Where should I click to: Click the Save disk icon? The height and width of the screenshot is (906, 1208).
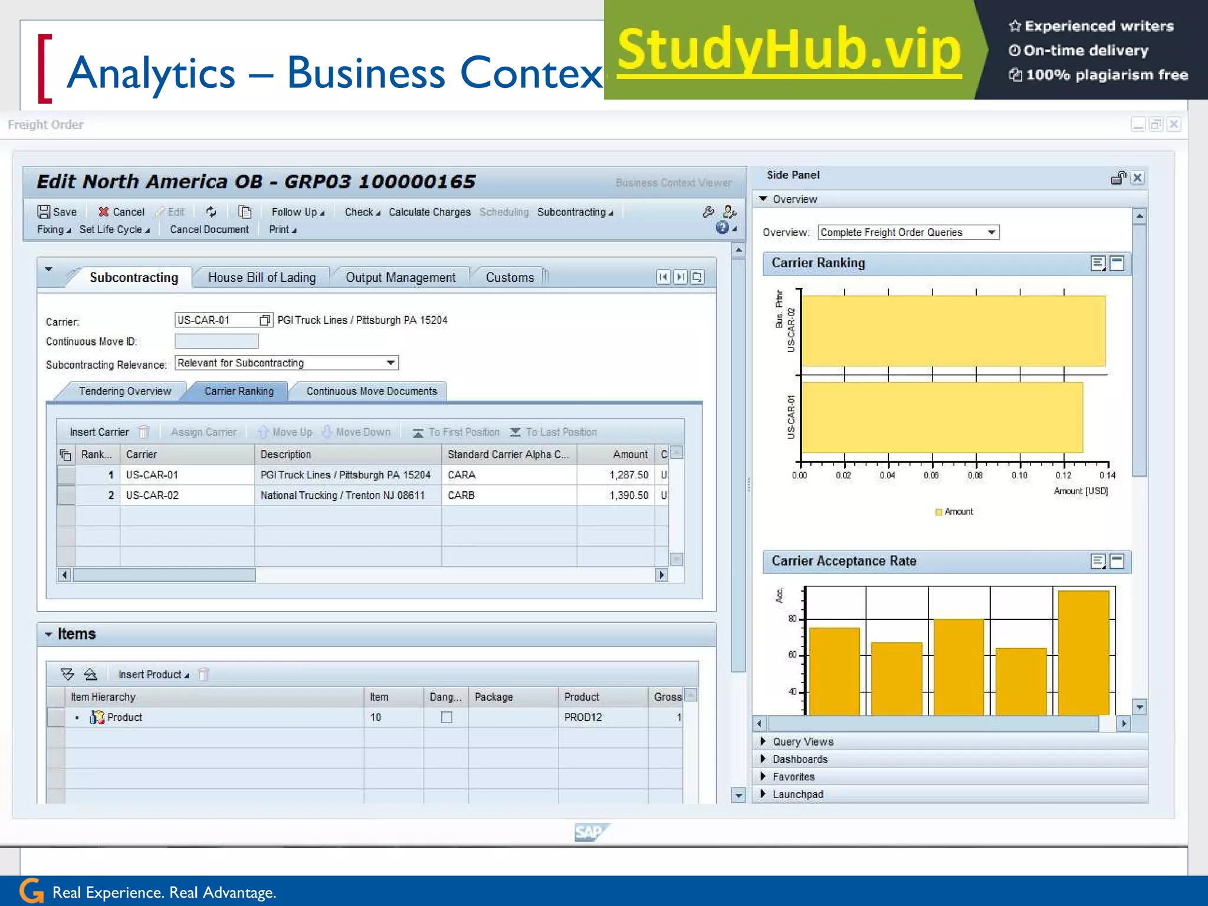pos(44,212)
